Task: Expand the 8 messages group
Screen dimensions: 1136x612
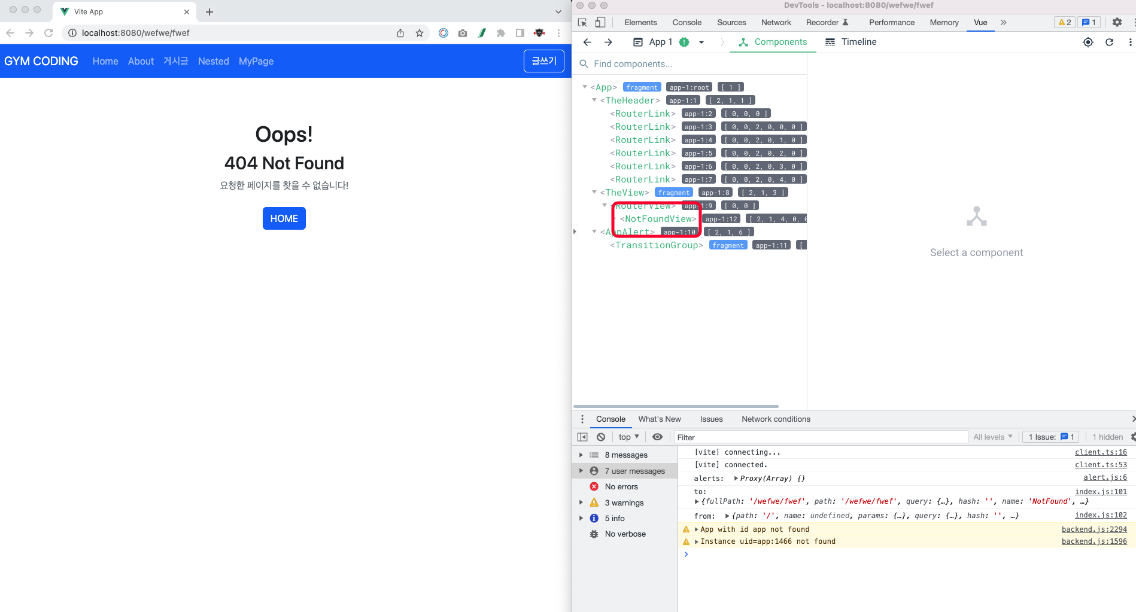Action: pos(581,455)
